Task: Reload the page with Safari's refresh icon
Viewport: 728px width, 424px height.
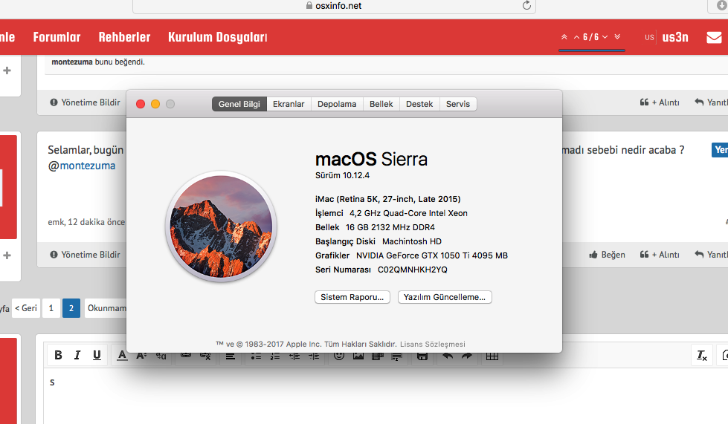Action: (x=527, y=5)
